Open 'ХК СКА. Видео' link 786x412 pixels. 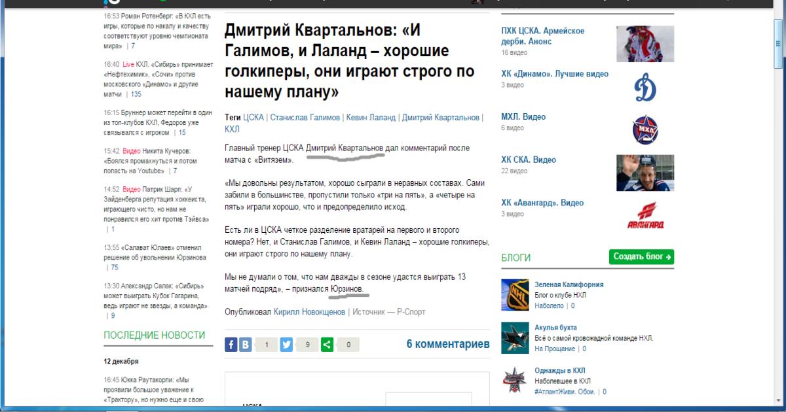[x=529, y=160]
